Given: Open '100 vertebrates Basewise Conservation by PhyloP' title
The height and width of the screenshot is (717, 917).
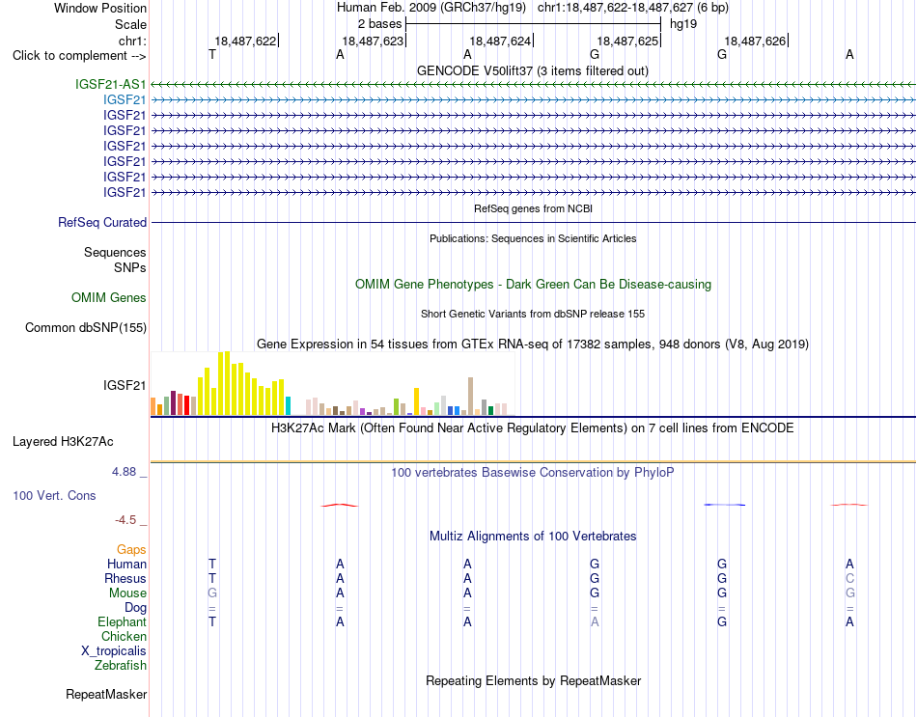Looking at the screenshot, I should pos(533,473).
